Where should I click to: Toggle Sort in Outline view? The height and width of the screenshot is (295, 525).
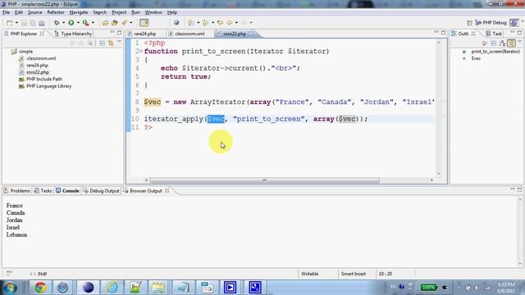tap(502, 43)
